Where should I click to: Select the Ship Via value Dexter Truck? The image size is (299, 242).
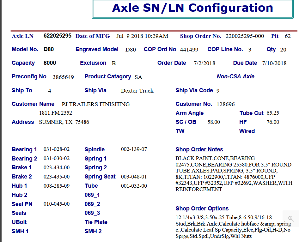[137, 91]
